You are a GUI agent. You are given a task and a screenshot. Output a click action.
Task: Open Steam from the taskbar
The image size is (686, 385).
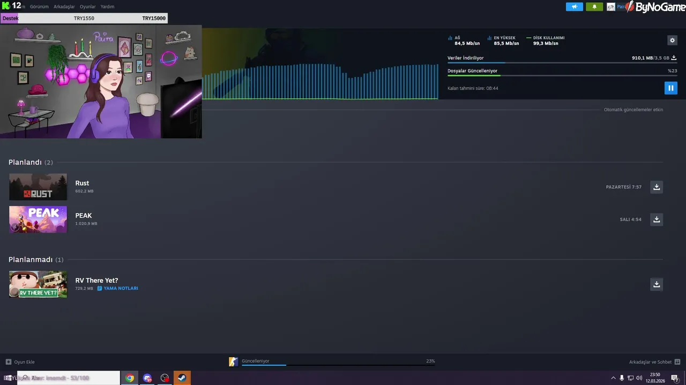[182, 378]
